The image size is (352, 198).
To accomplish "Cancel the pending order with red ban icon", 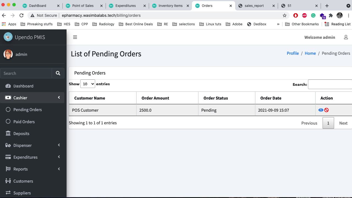I will (x=326, y=110).
